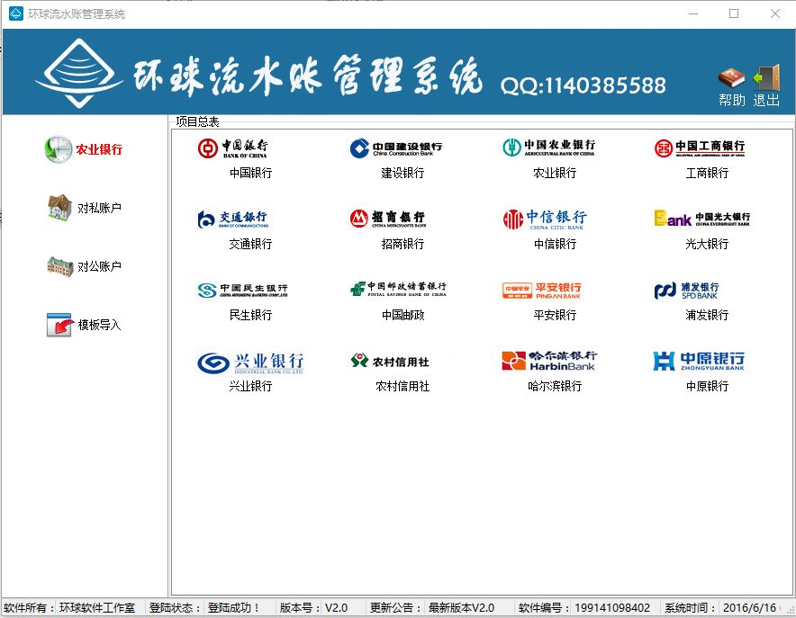
Task: Maximize the 环球流水账管理系统 window
Action: point(734,13)
